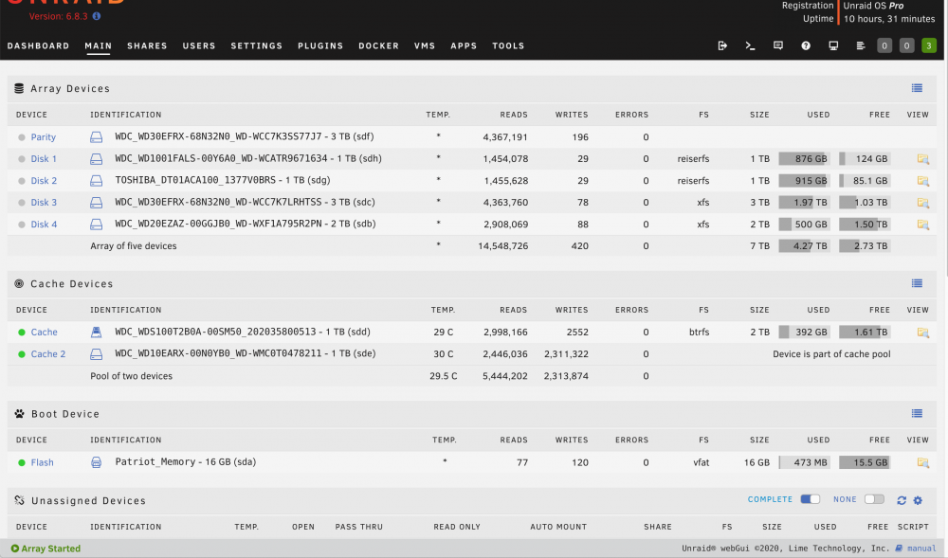The height and width of the screenshot is (558, 948).
Task: Toggle Boot Device list view icon
Action: click(917, 414)
